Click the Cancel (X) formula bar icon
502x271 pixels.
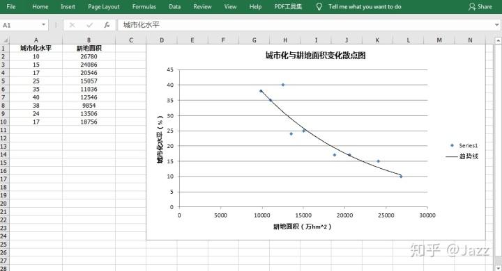point(72,25)
